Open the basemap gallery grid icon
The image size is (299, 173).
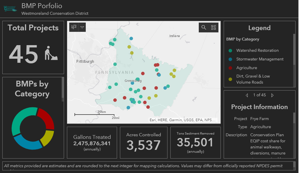coord(214,27)
